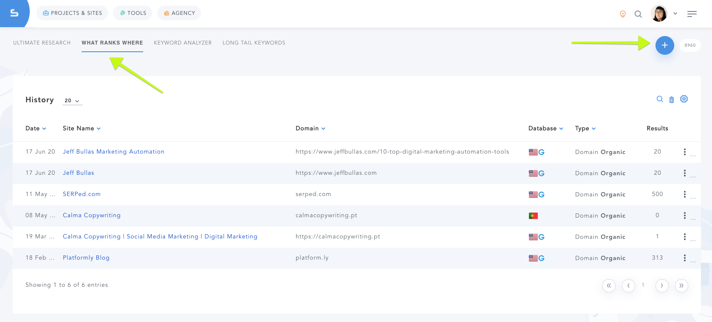Open the Agency menu

point(179,13)
